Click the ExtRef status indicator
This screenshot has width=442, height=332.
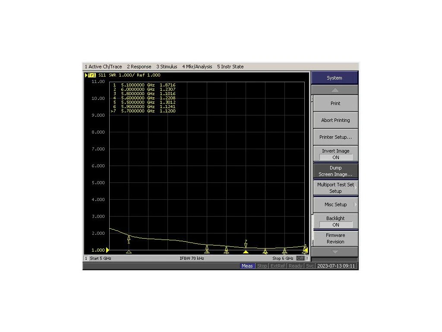coord(278,266)
